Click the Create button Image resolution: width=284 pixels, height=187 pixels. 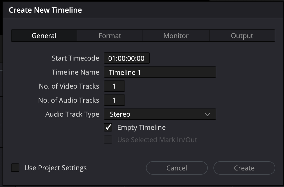(244, 168)
